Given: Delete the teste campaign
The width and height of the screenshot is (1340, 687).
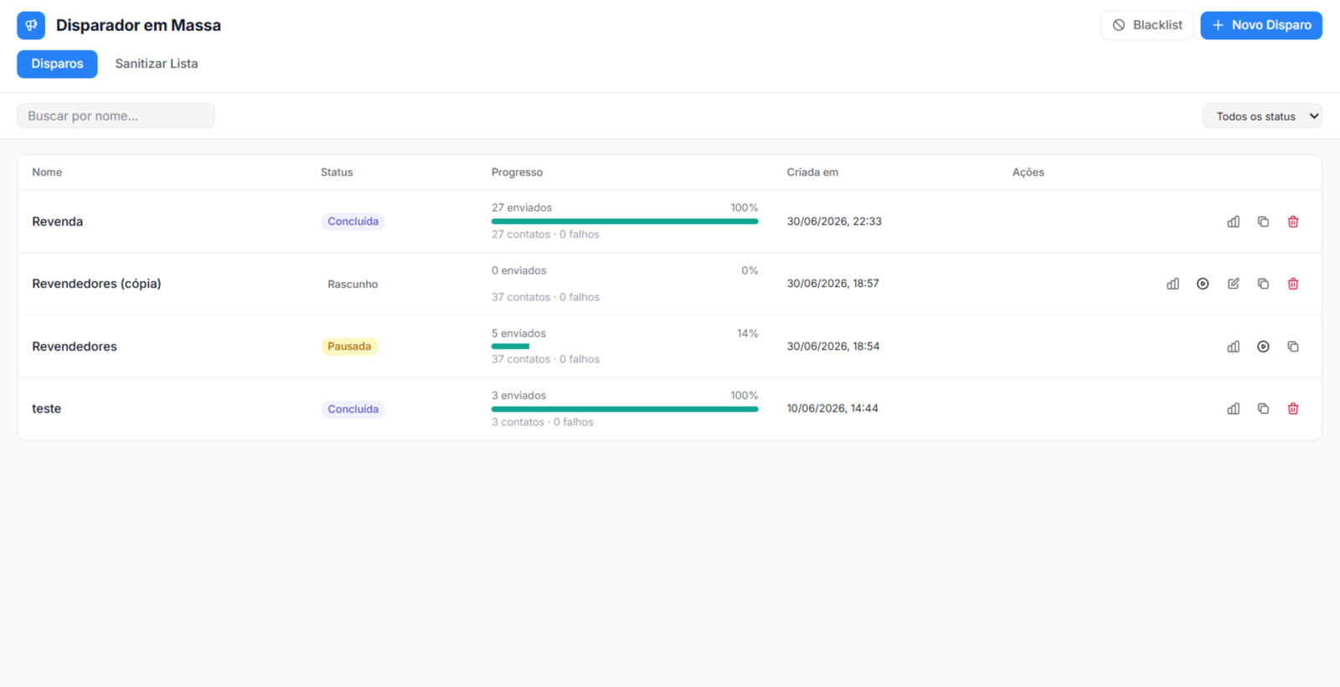Looking at the screenshot, I should pyautogui.click(x=1293, y=408).
